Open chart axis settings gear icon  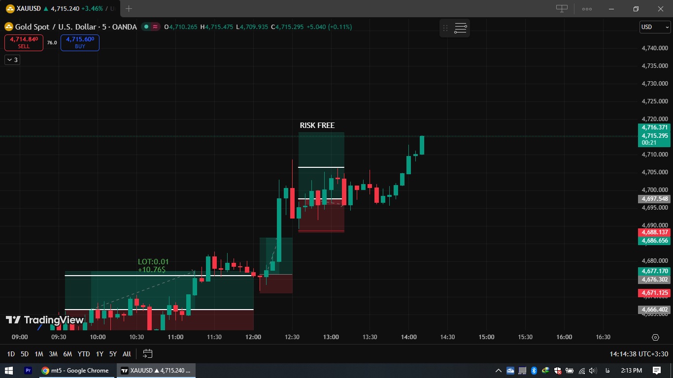[x=655, y=337]
